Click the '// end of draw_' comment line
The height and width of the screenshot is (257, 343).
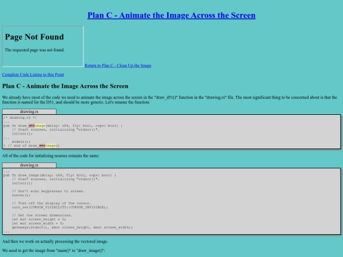click(x=31, y=145)
